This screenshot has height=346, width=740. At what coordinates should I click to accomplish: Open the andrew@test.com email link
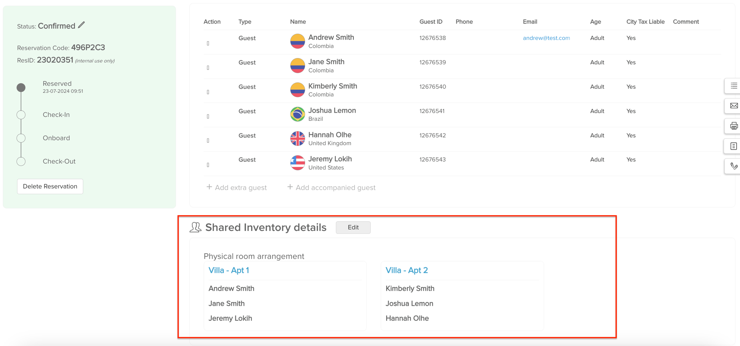pos(546,38)
